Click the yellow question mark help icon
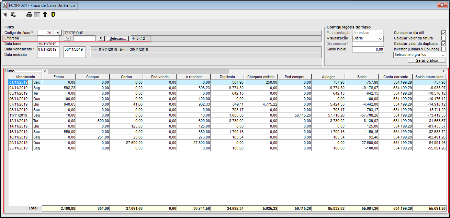This screenshot has width=450, height=218. pyautogui.click(x=45, y=15)
